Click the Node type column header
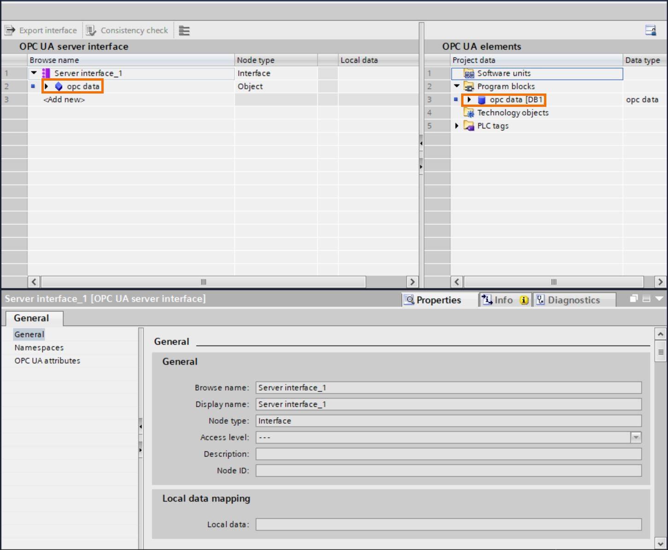 coord(276,60)
